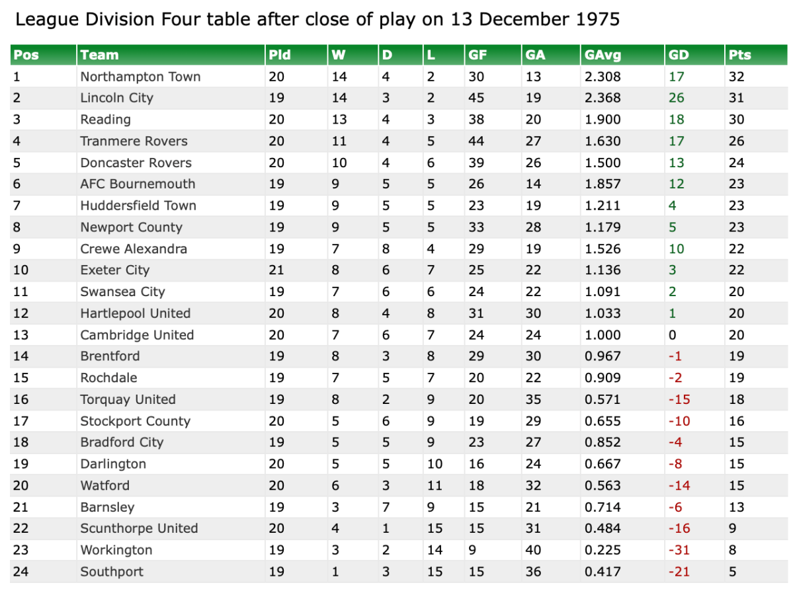Click the GD column header
793x591 pixels.
pyautogui.click(x=679, y=55)
